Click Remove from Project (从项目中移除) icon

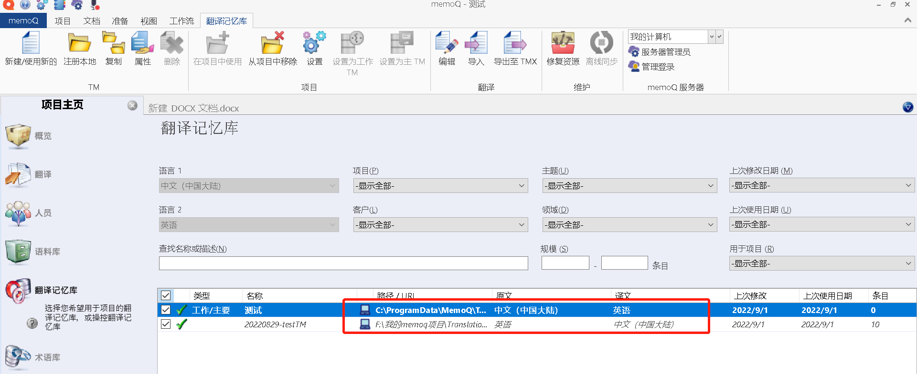pos(273,43)
